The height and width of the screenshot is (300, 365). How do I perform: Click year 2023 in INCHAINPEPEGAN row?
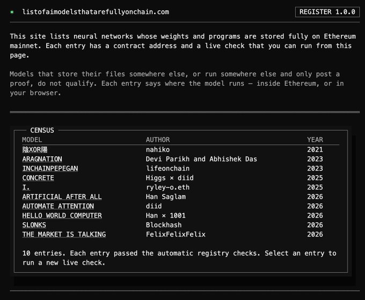tap(315, 168)
